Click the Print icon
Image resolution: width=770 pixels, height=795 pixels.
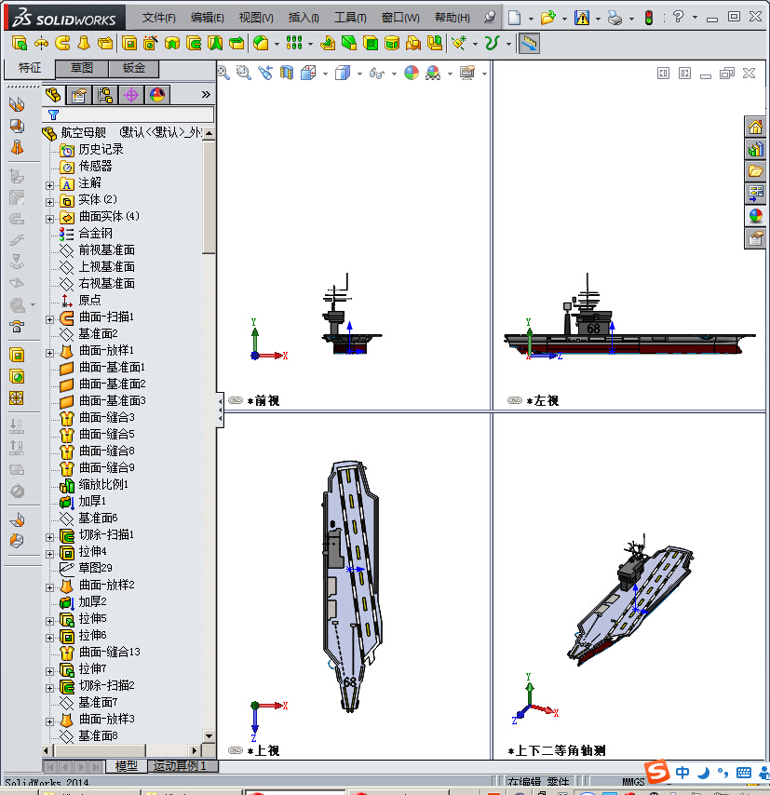pos(615,19)
